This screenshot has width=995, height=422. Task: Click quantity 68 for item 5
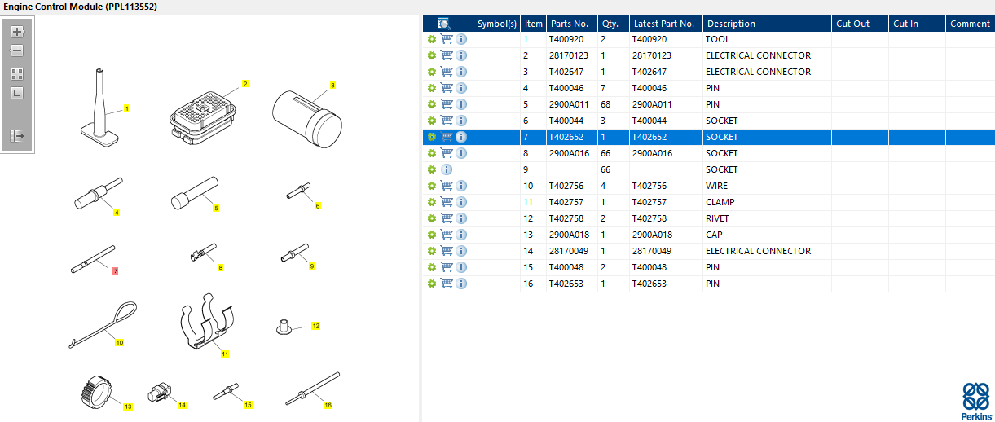[x=605, y=104]
